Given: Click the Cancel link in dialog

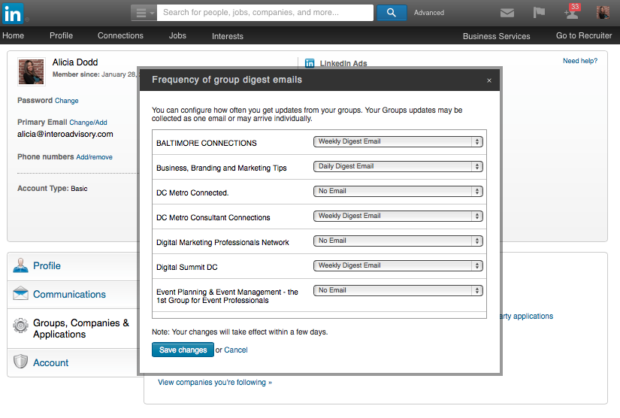Looking at the screenshot, I should (236, 350).
